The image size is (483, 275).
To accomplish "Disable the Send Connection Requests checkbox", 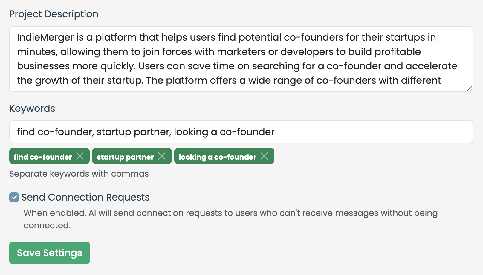I will pos(14,197).
